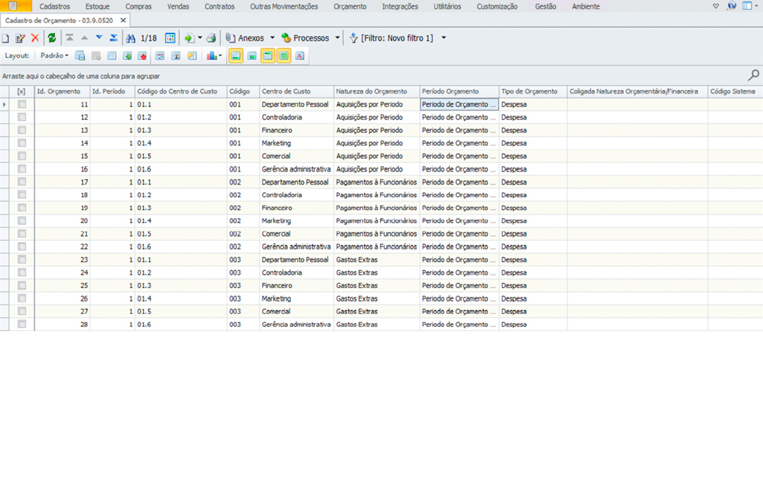Refresh the list with the green arrows icon
The width and height of the screenshot is (763, 477).
pyautogui.click(x=52, y=38)
